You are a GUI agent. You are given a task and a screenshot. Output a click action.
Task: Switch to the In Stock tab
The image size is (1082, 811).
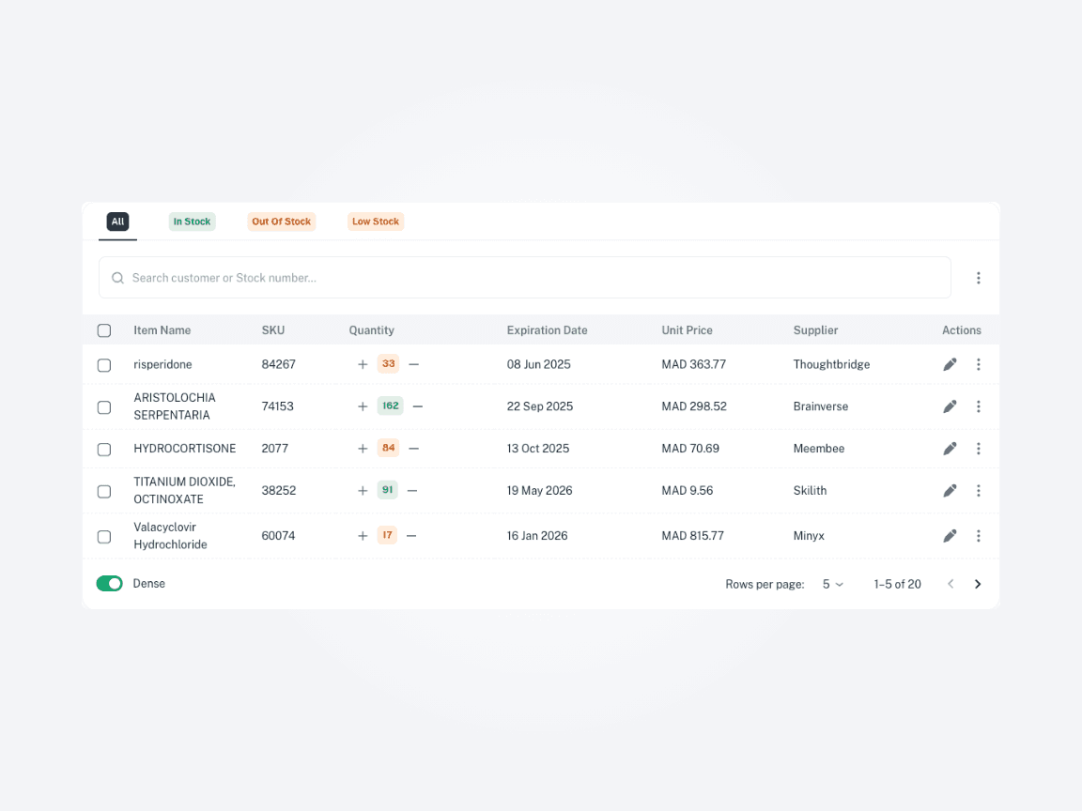click(x=192, y=222)
